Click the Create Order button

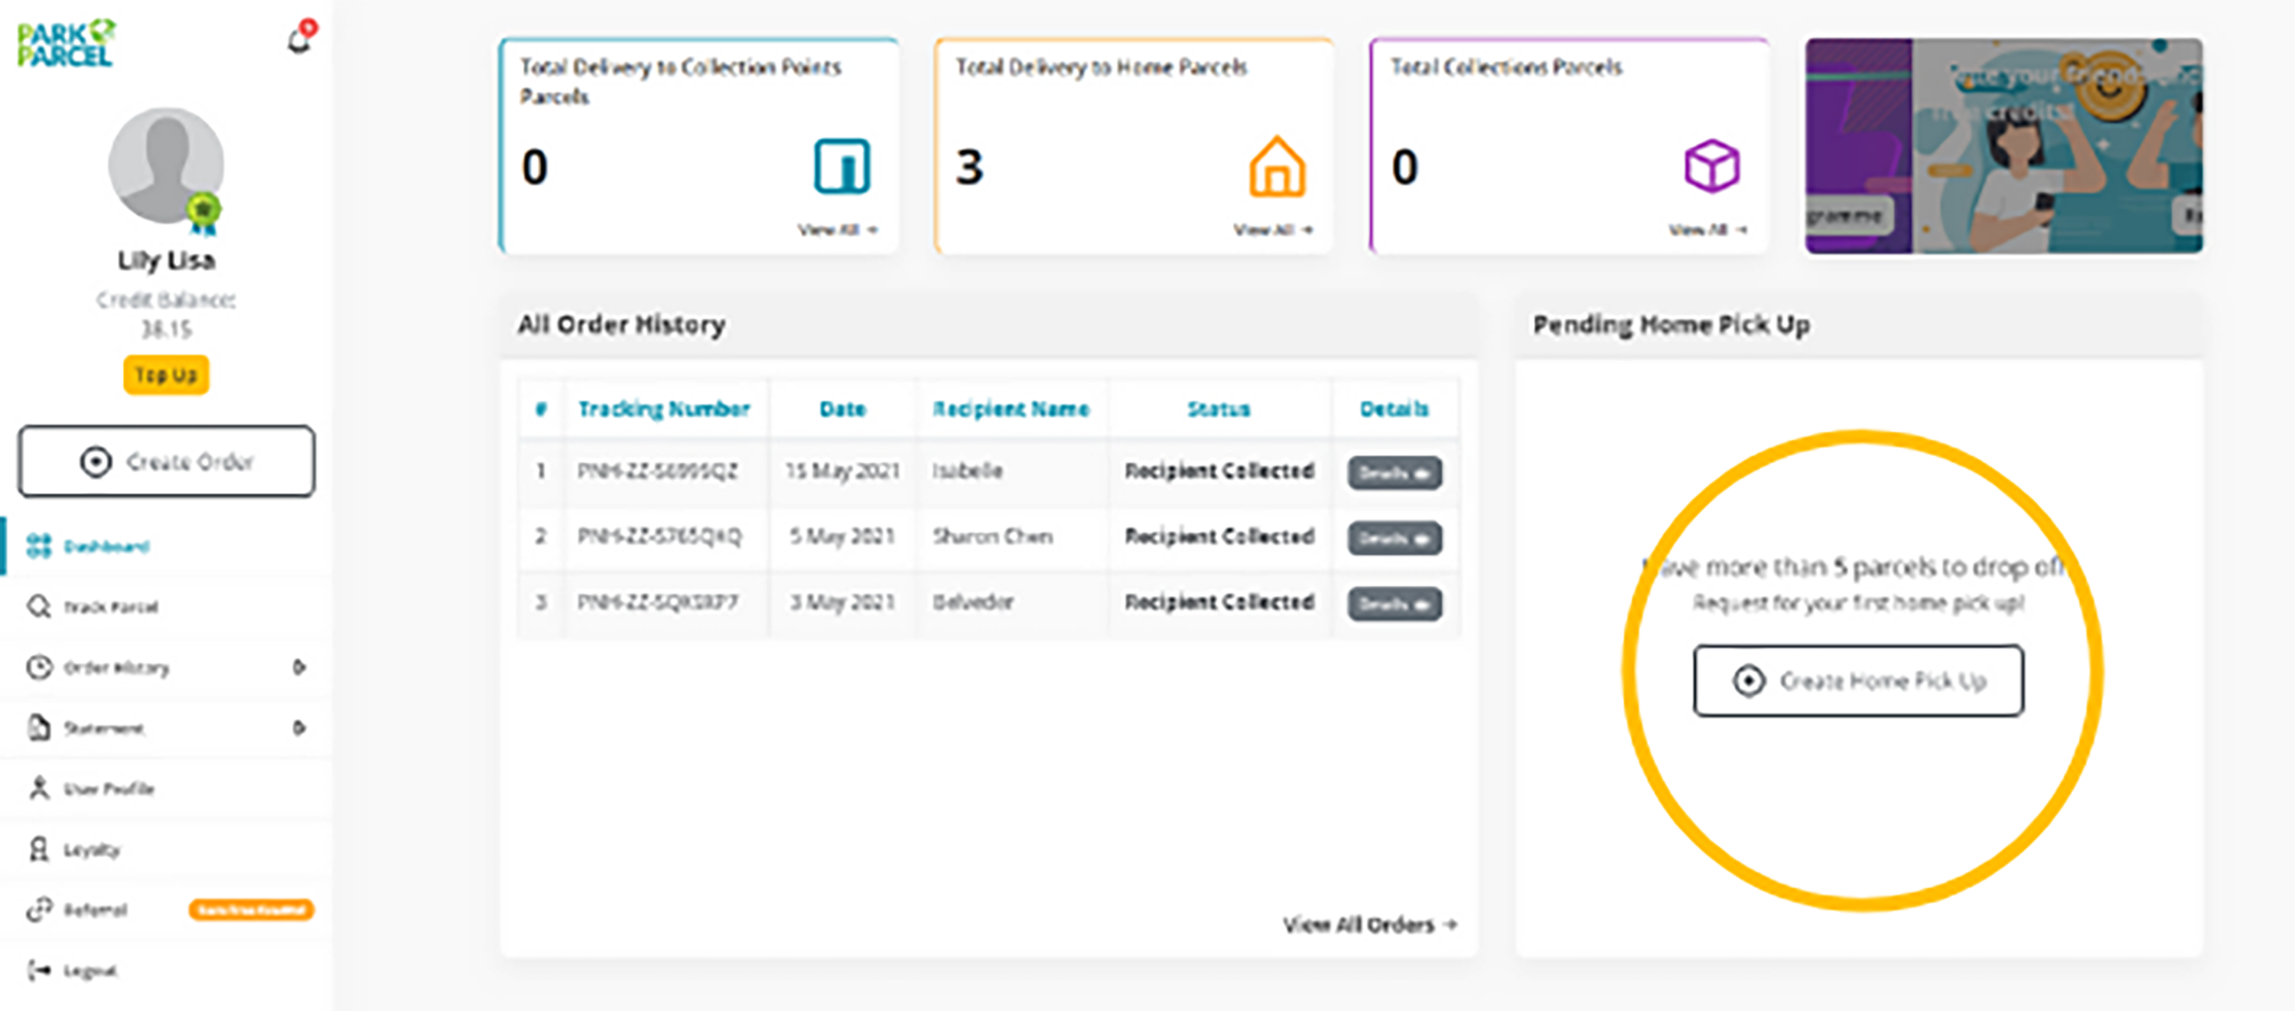pos(167,461)
